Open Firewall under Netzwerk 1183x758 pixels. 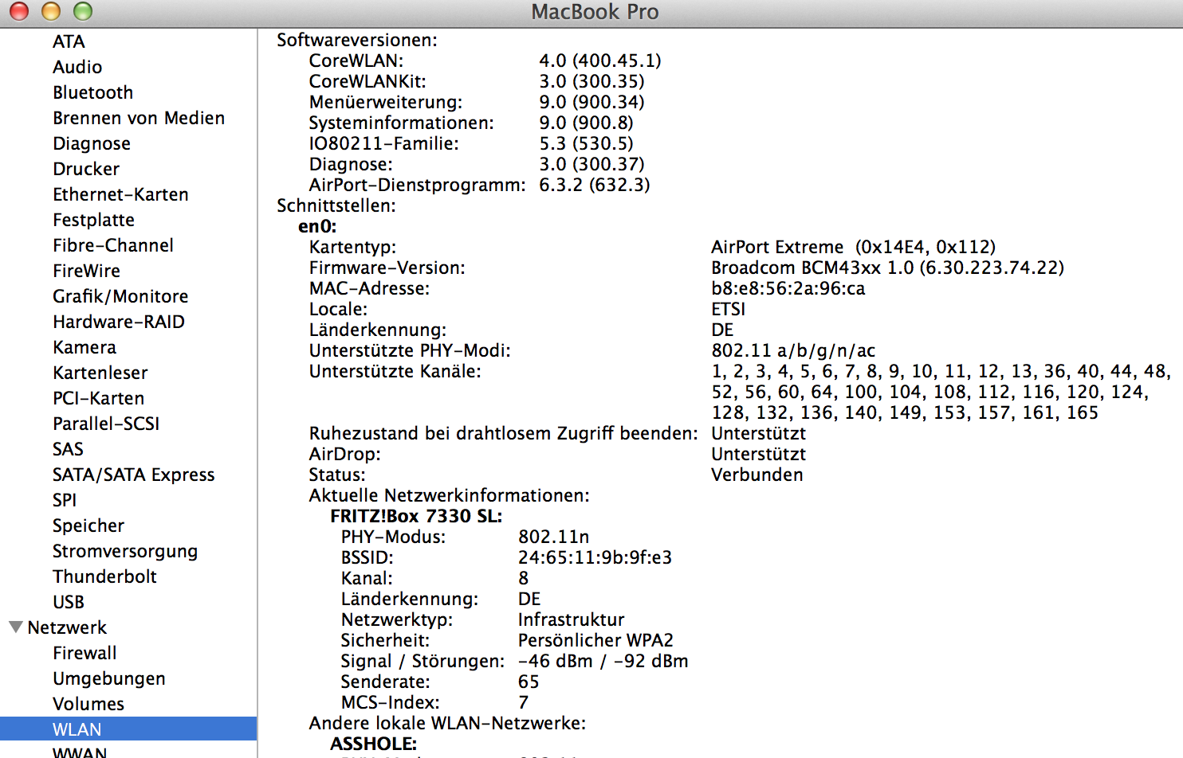coord(84,653)
